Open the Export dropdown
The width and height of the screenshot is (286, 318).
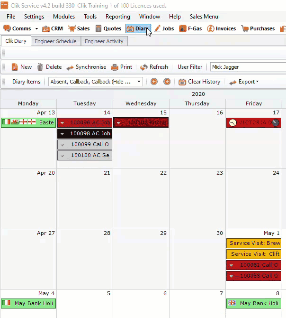(244, 82)
